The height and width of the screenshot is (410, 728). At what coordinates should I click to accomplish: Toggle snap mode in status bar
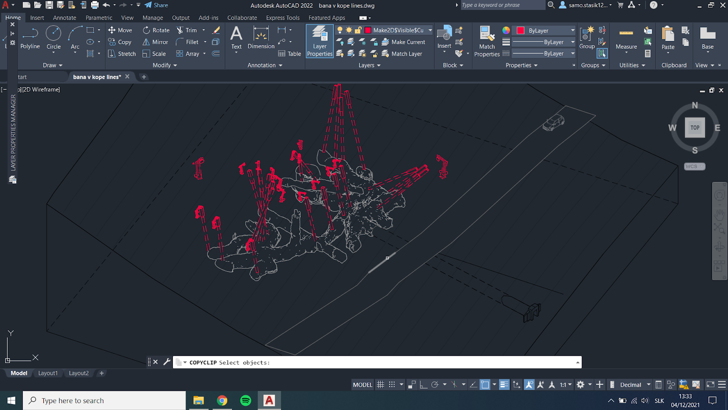click(x=392, y=384)
